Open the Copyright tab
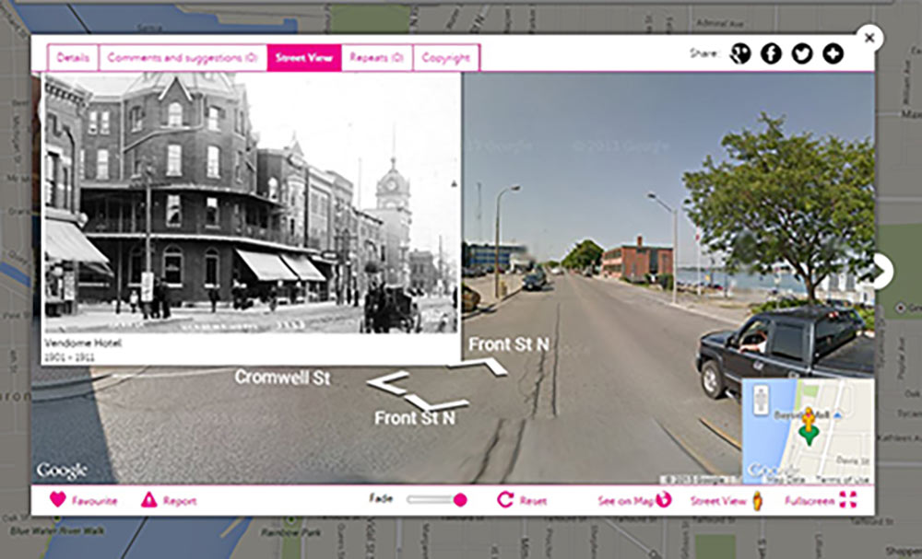This screenshot has width=922, height=559. (446, 58)
